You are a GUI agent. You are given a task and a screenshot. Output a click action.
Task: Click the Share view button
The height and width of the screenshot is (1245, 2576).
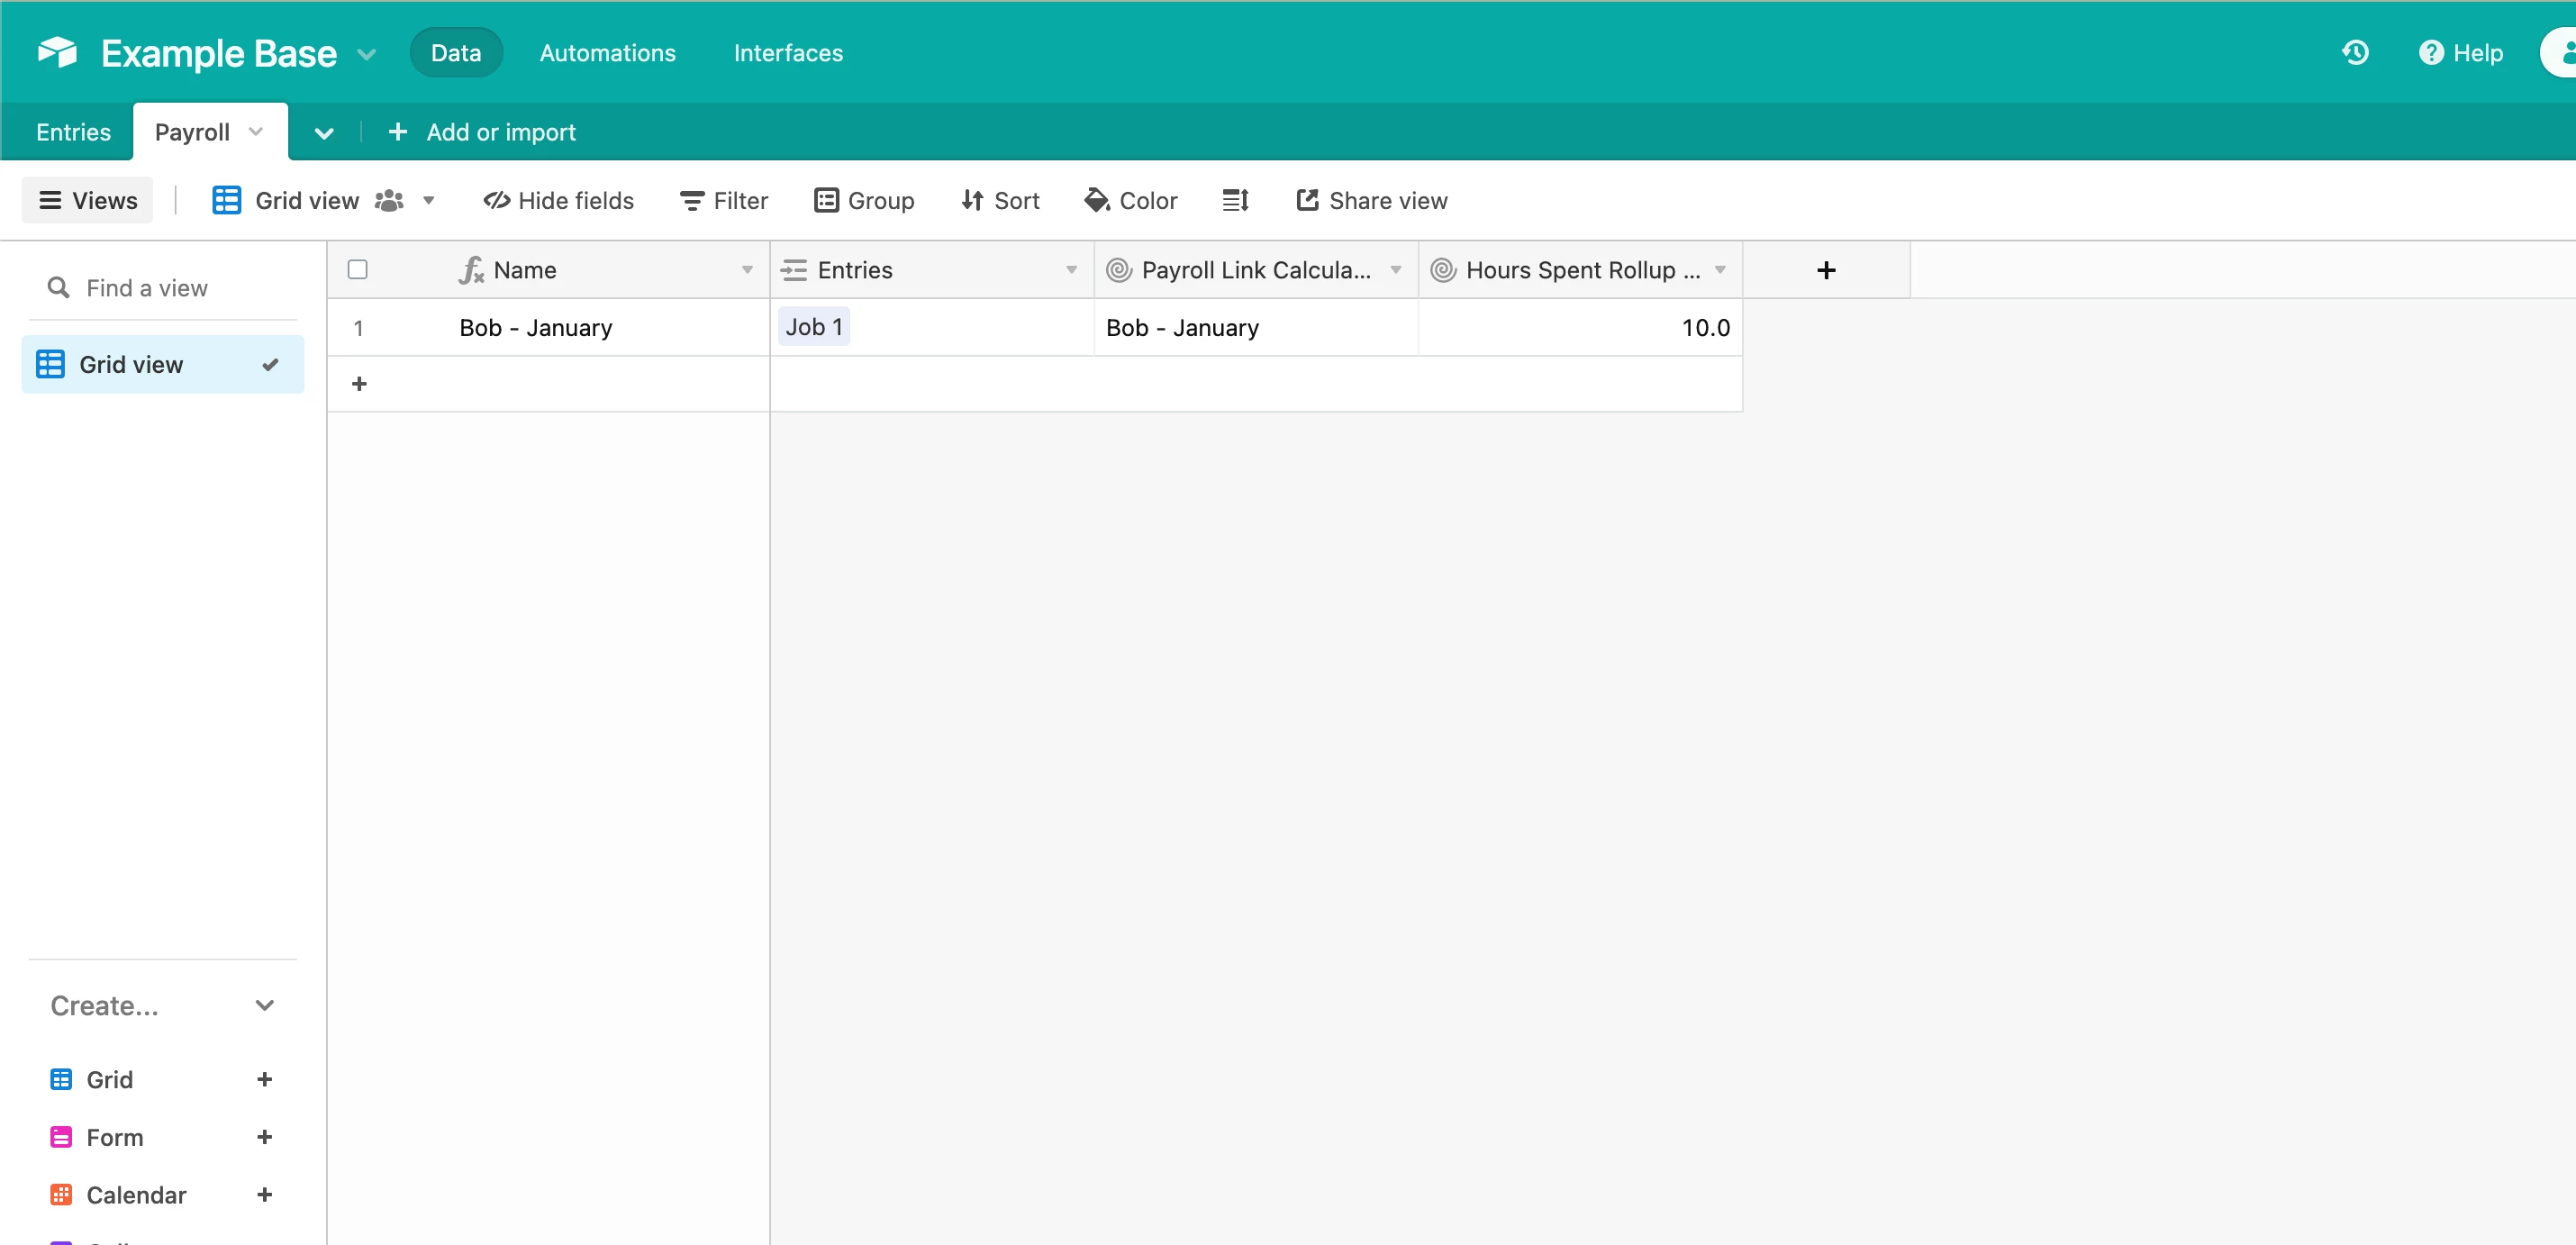click(1371, 201)
